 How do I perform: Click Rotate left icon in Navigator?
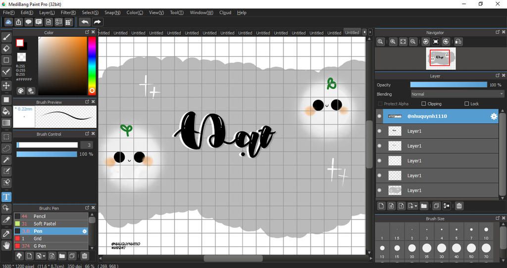(426, 42)
